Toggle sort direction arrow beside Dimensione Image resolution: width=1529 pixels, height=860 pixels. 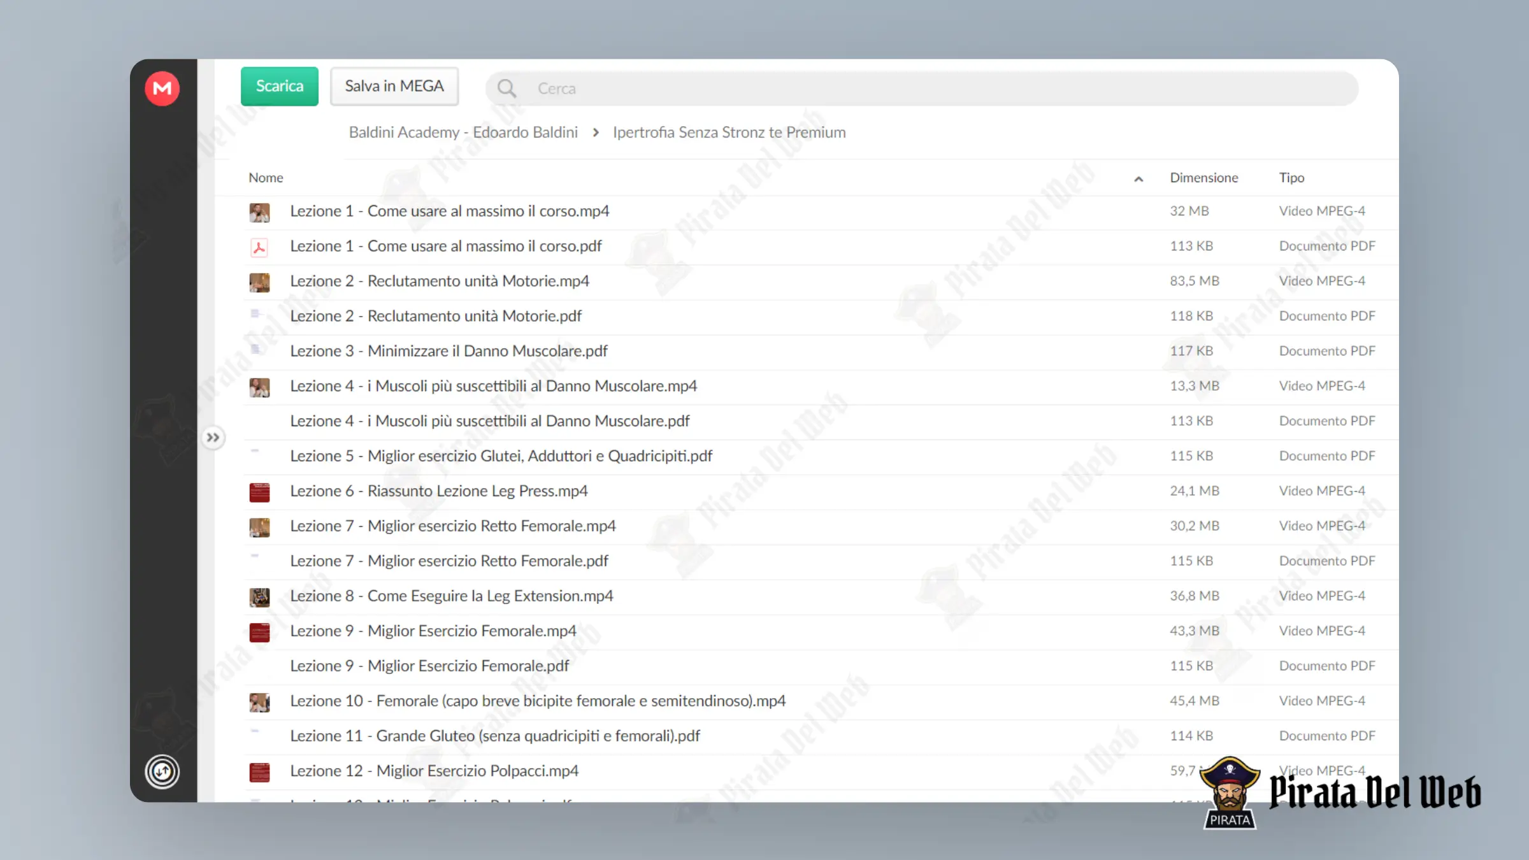click(1138, 179)
